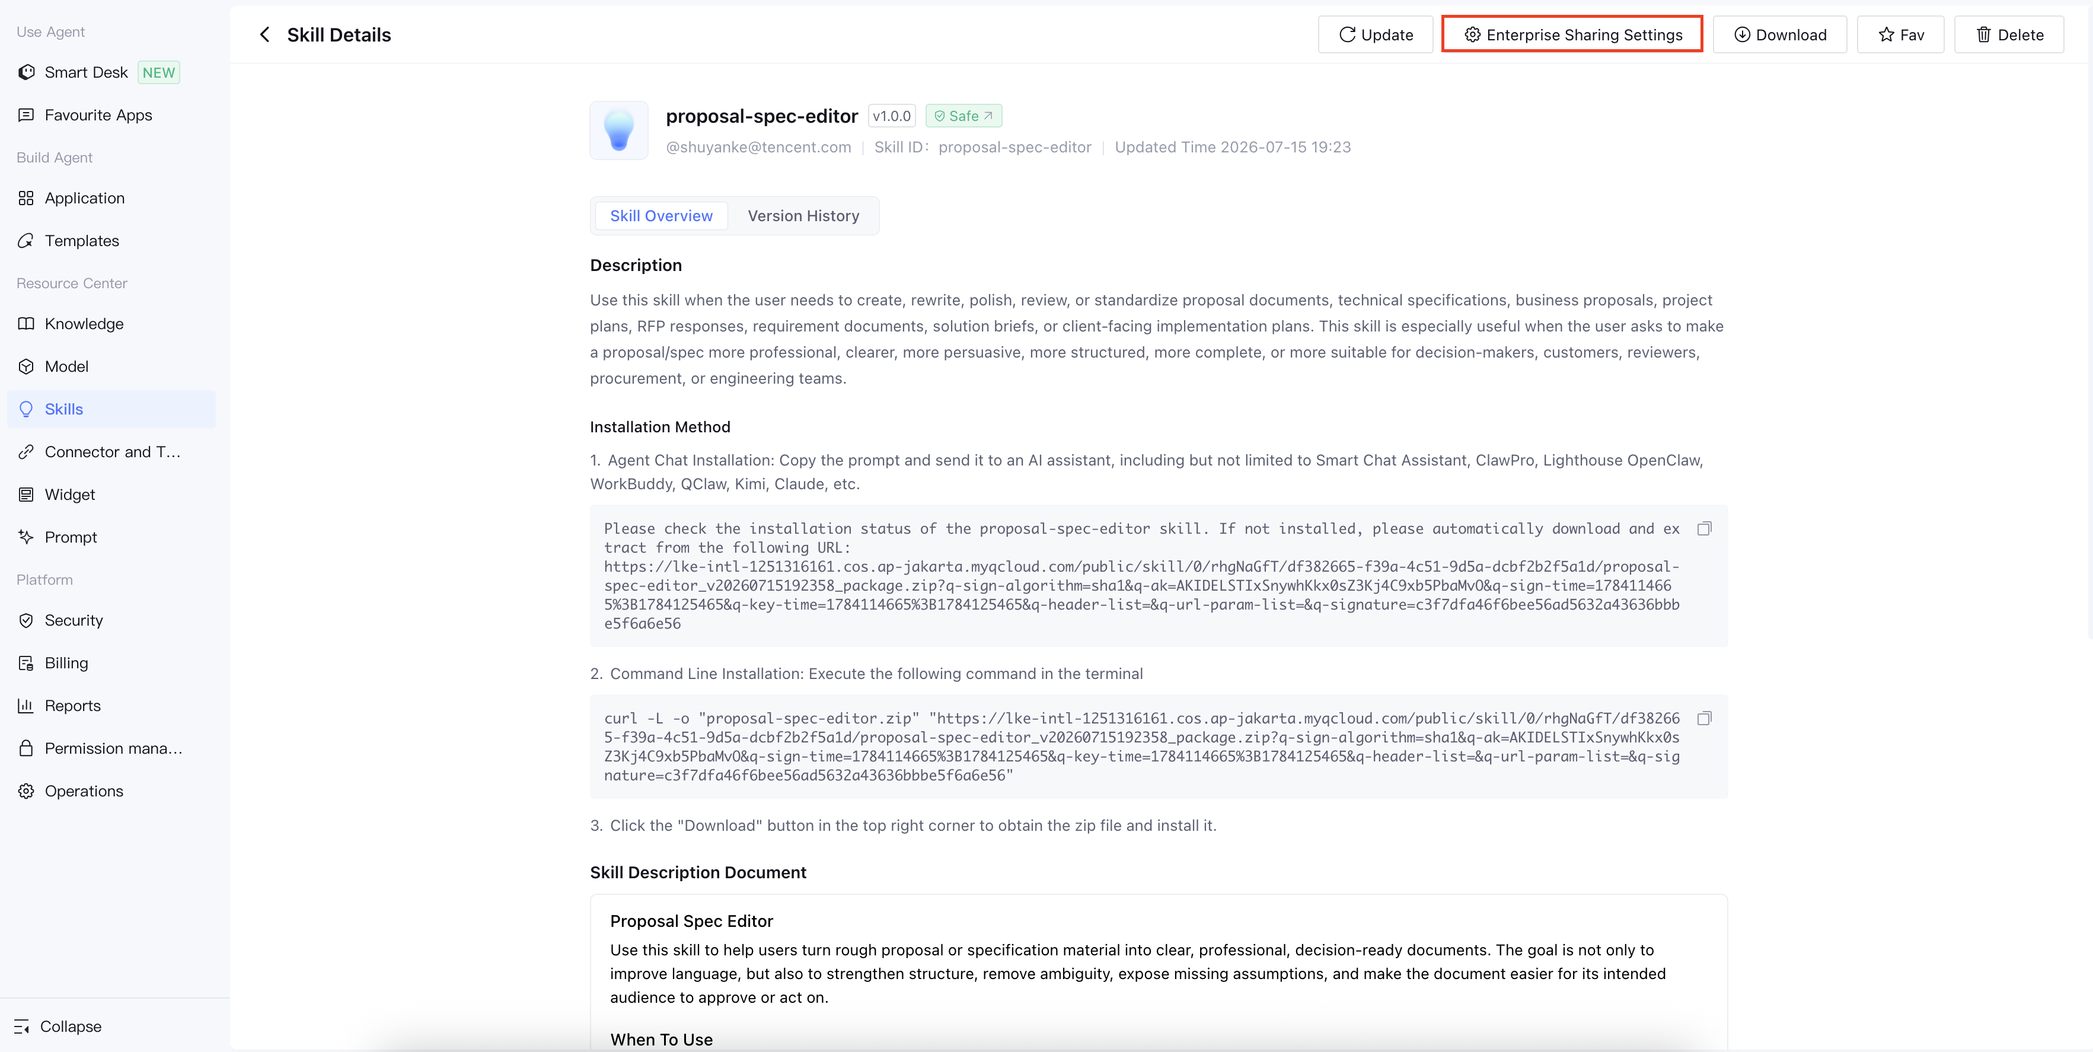Copy the agent chat installation prompt

tap(1704, 529)
